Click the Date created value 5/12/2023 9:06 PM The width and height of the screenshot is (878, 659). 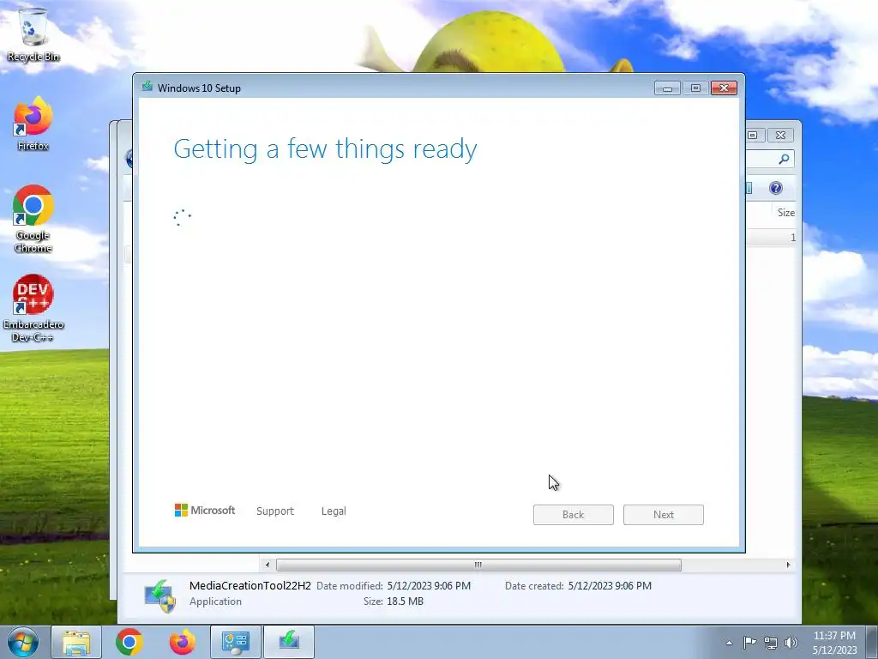610,586
